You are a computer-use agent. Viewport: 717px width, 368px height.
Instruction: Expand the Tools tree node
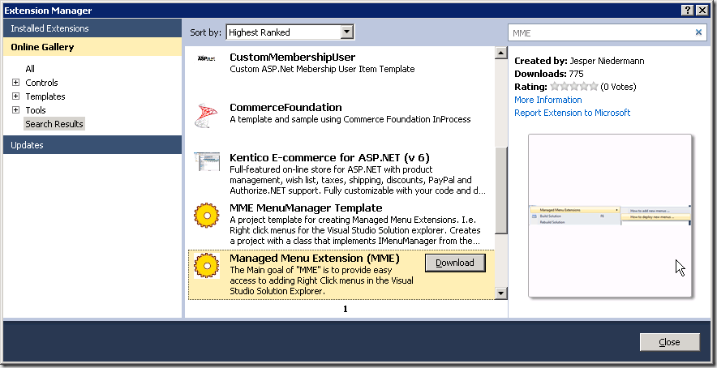(16, 110)
